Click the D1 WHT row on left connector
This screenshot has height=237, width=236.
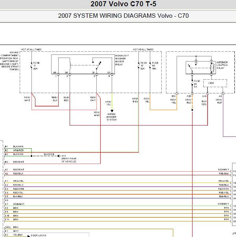click(12, 231)
